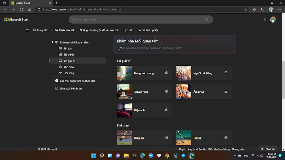This screenshot has height=160, width=285.
Task: Collapse the Khám phá Mối quan tâm tree
Action: coord(53,42)
